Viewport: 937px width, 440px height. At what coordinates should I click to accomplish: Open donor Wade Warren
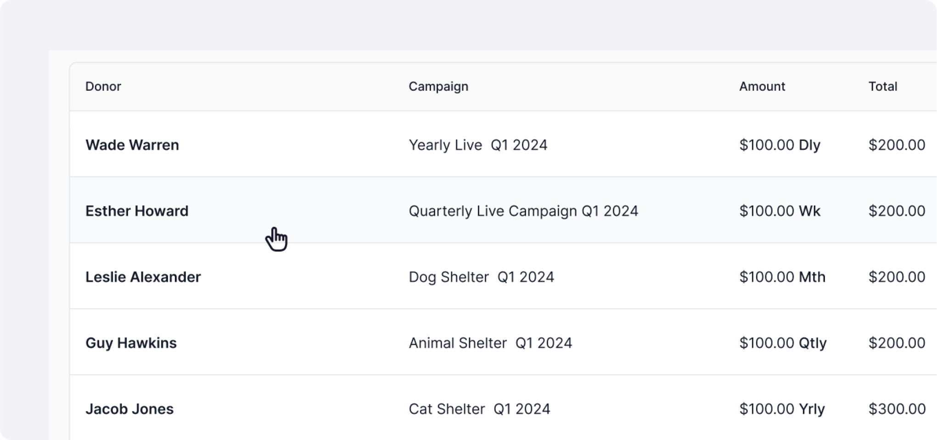tap(132, 145)
